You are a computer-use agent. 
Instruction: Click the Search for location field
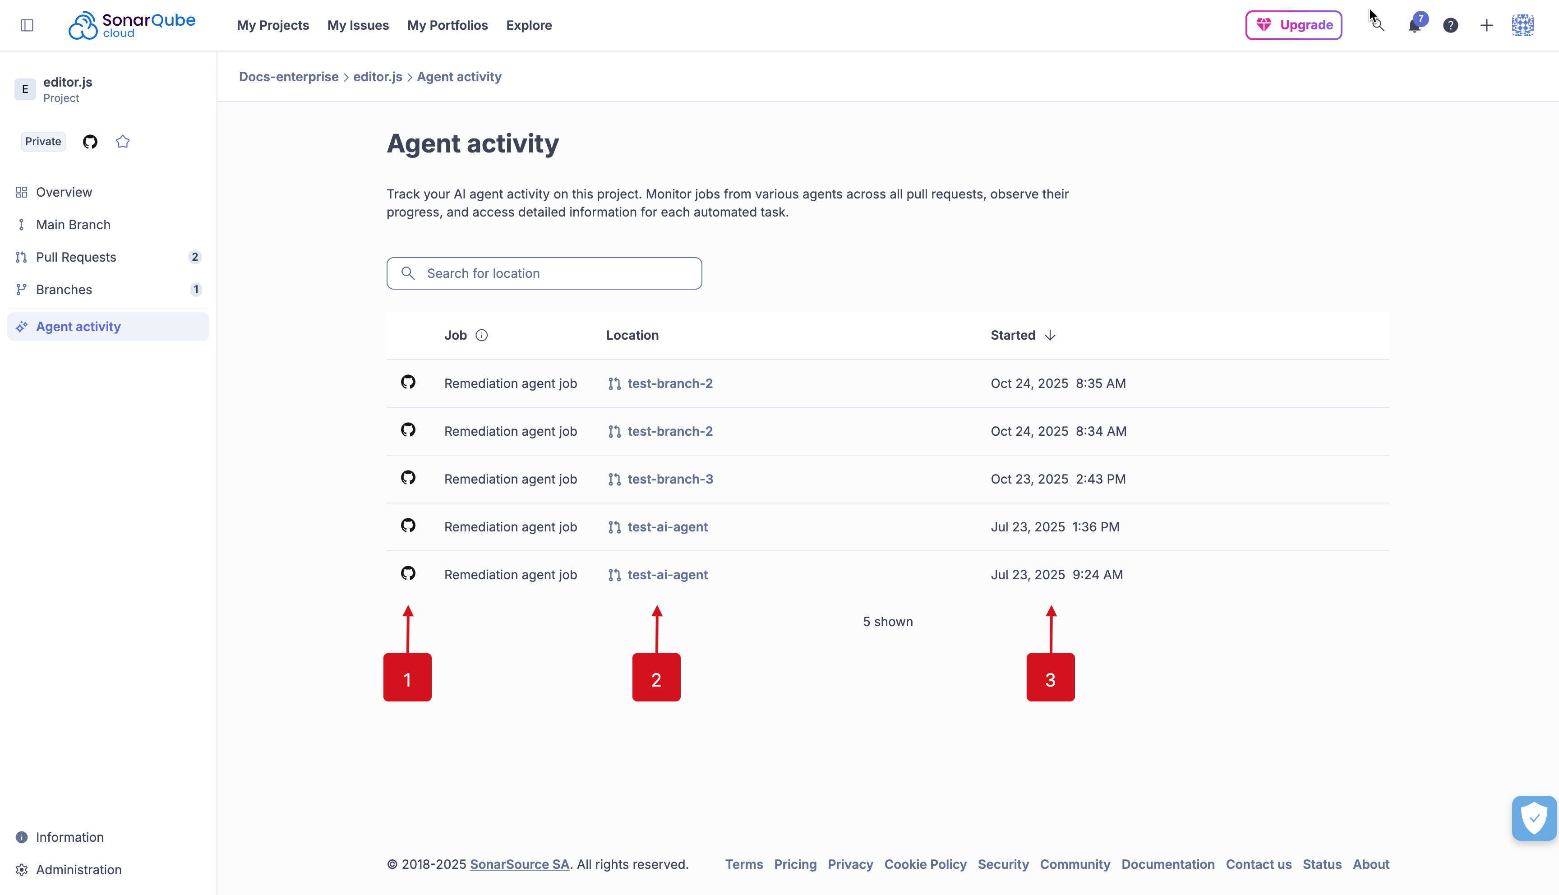(544, 273)
